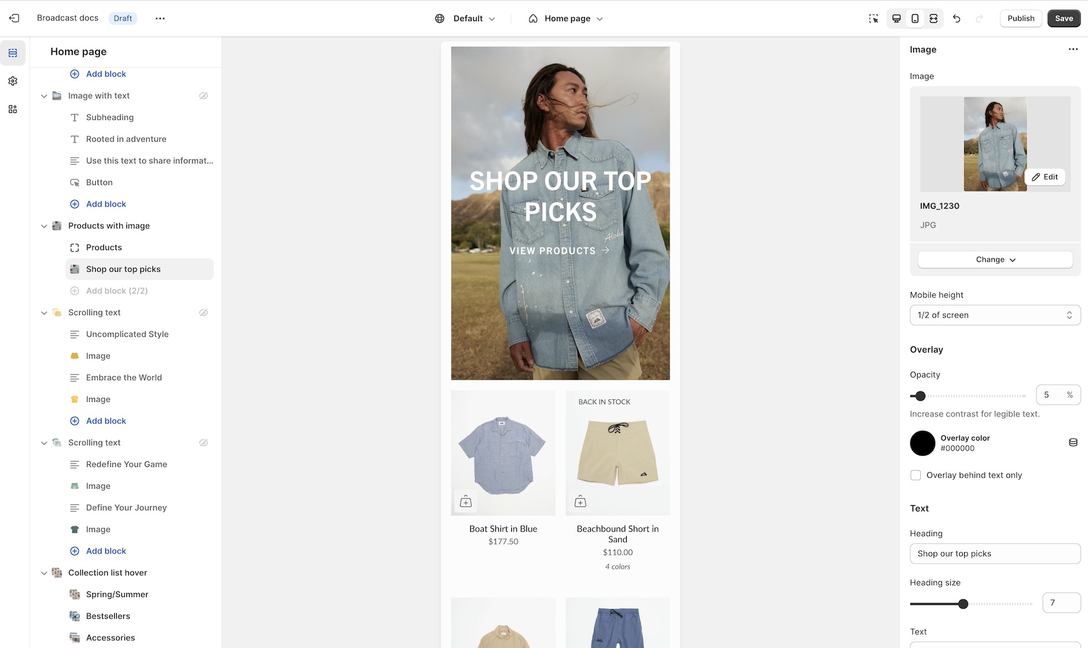Open the app embeds icon in sidebar
This screenshot has height=648, width=1088.
click(x=13, y=109)
